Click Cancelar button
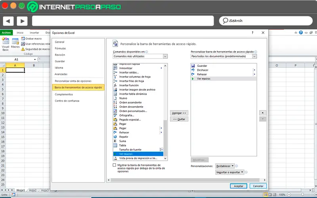 click(x=258, y=186)
